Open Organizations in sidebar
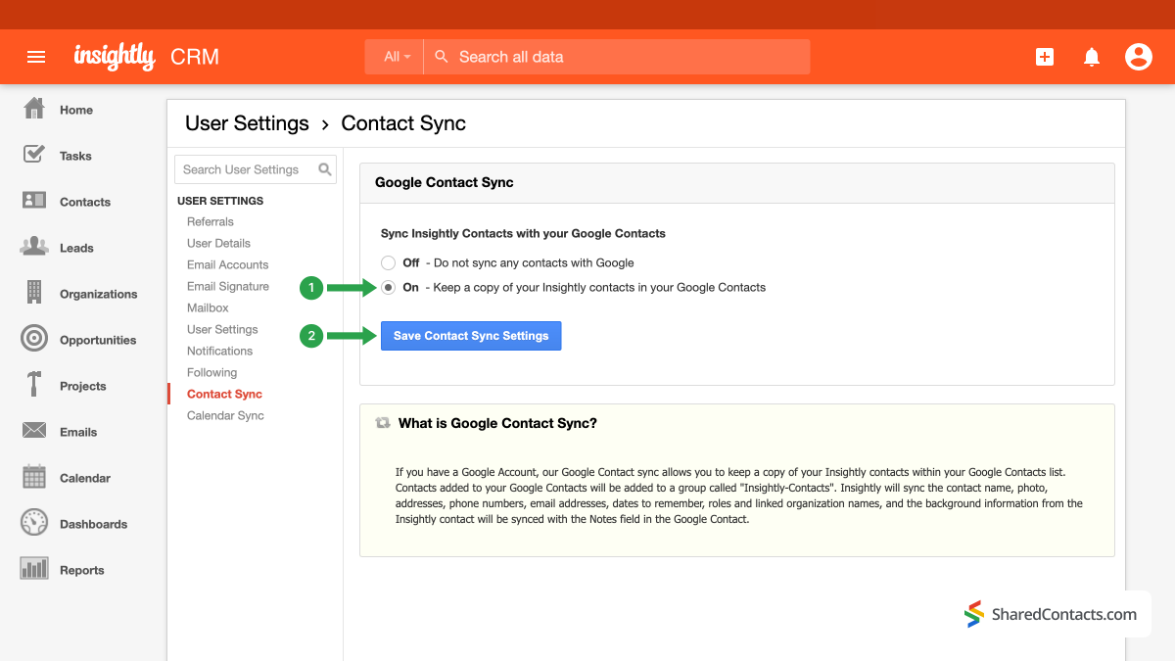This screenshot has width=1175, height=661. tap(99, 294)
